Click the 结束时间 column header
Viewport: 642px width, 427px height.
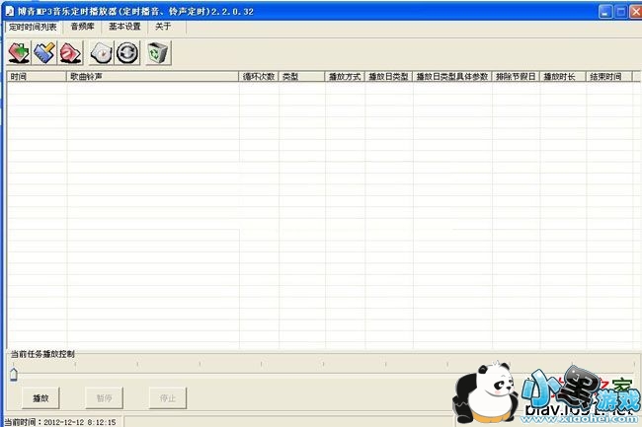tap(609, 76)
